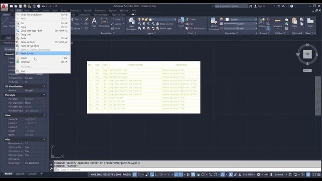Collapse the 3D Visualization section

pos(44,86)
